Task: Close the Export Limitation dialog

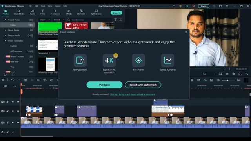Action: point(186,32)
